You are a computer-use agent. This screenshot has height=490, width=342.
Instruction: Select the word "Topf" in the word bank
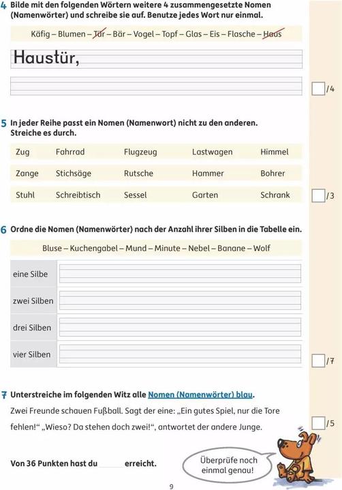click(170, 34)
